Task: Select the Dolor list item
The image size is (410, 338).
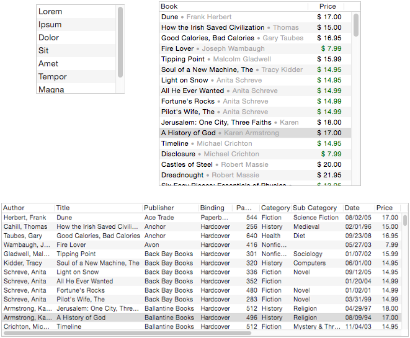Action: coord(76,38)
